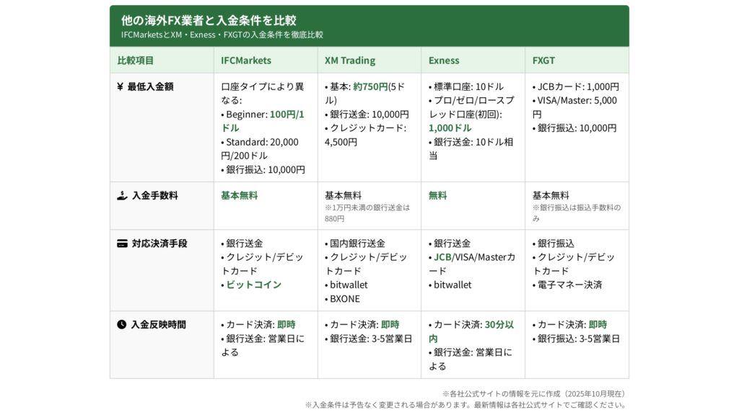Viewport: 739px width, 415px height.
Task: Click the 比較項目 header cell
Action: 136,61
